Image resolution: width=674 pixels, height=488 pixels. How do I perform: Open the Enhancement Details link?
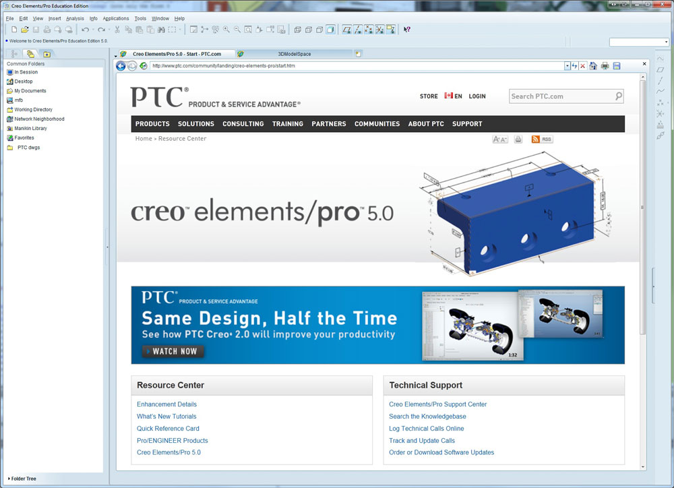point(166,404)
